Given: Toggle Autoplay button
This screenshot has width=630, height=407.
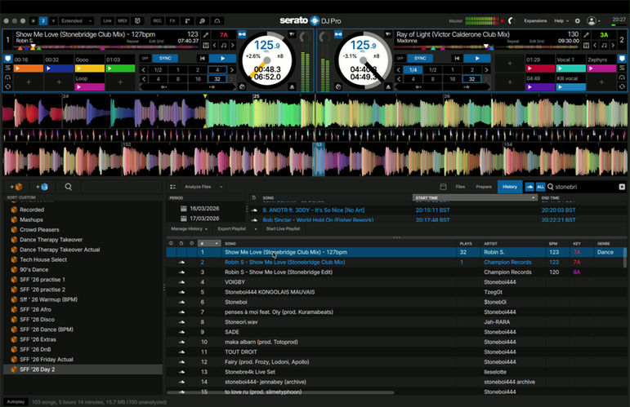Looking at the screenshot, I should 16,402.
